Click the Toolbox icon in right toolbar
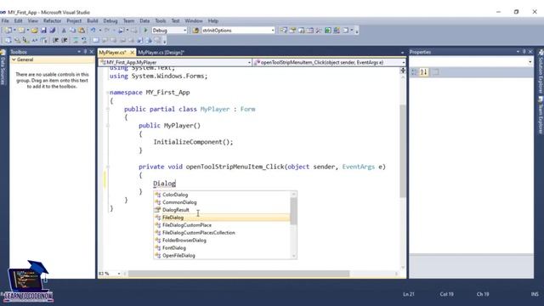The height and width of the screenshot is (306, 544). tap(319, 31)
